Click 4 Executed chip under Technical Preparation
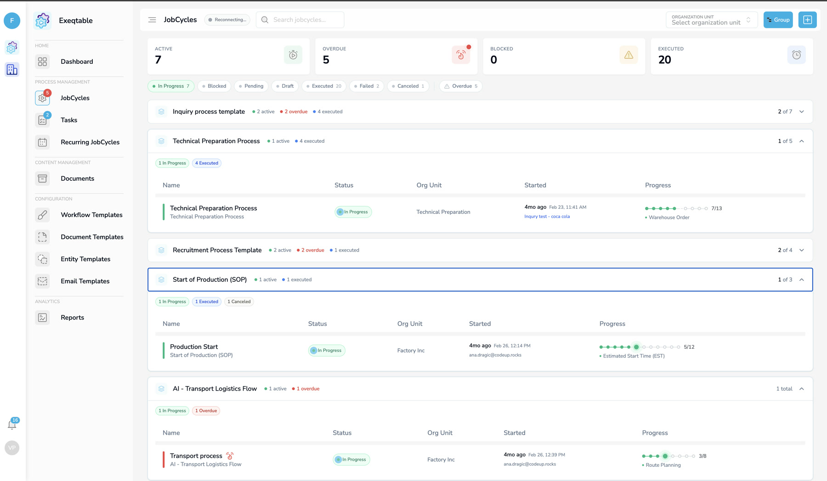Image resolution: width=827 pixels, height=481 pixels. (207, 163)
